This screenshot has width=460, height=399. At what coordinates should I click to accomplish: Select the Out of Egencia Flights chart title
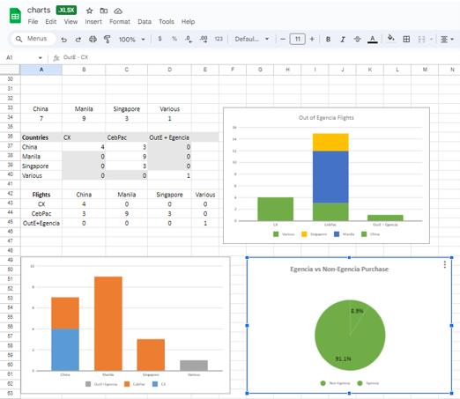point(326,118)
